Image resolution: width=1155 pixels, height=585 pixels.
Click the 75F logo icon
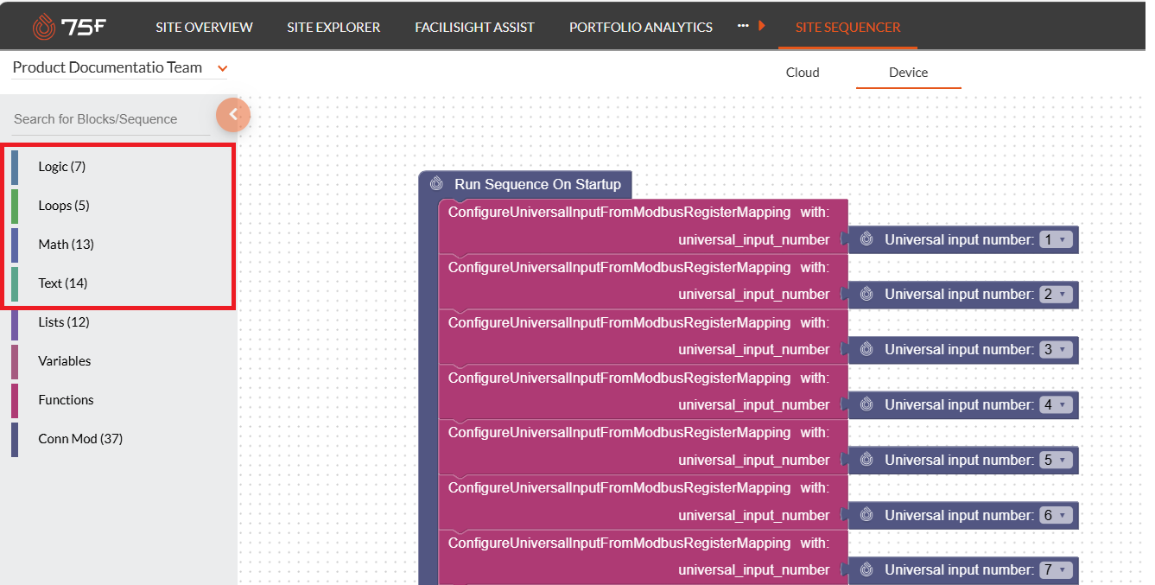pyautogui.click(x=44, y=27)
